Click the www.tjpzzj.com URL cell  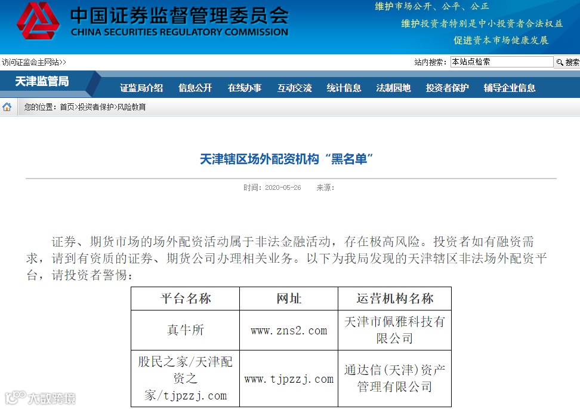pos(289,379)
